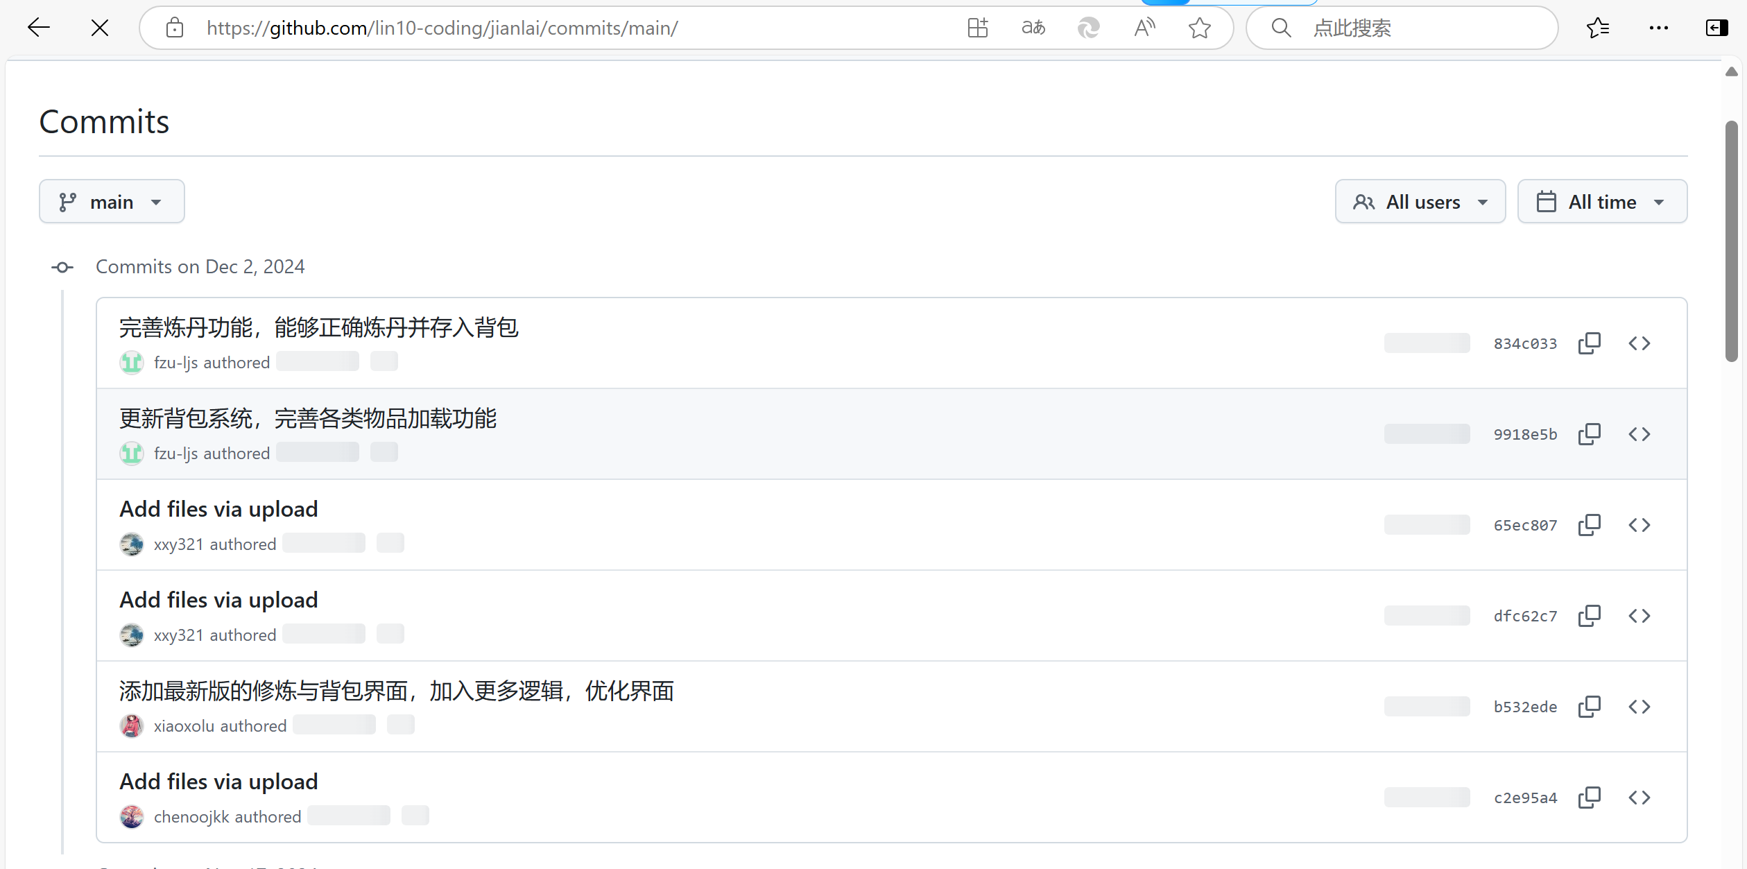Expand the All time date filter
The width and height of the screenshot is (1747, 869).
tap(1602, 202)
